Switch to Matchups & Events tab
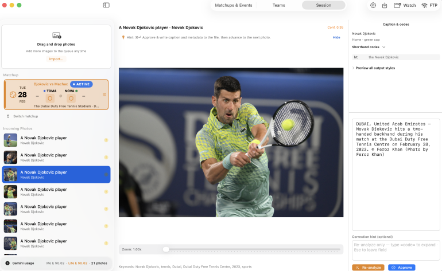Screen dimensions: 442x271 (x=234, y=5)
